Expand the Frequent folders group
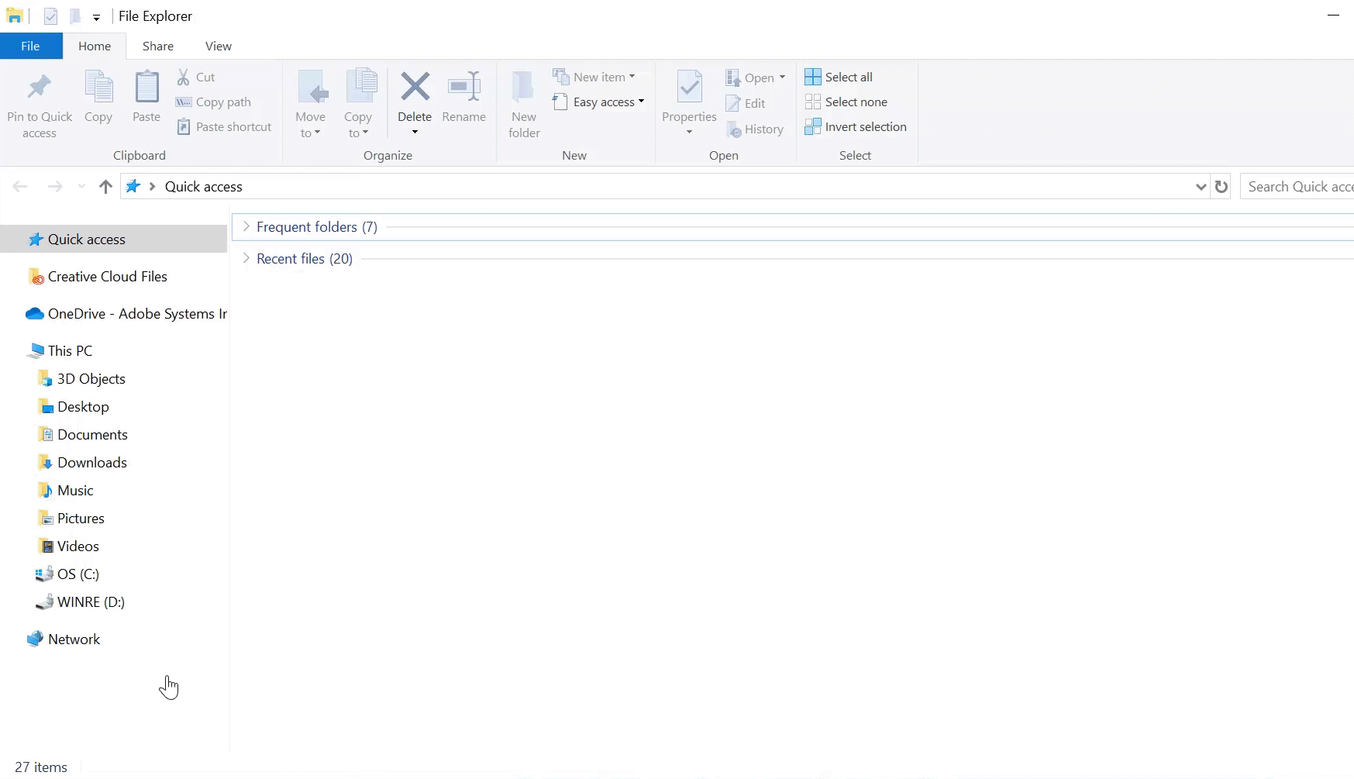This screenshot has height=779, width=1354. coord(246,226)
